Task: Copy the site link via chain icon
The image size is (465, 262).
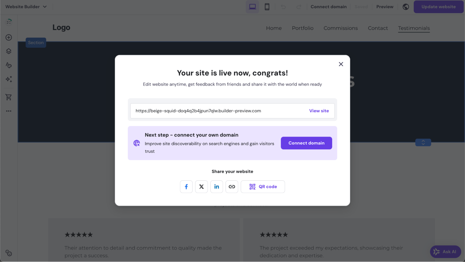Action: (x=232, y=187)
